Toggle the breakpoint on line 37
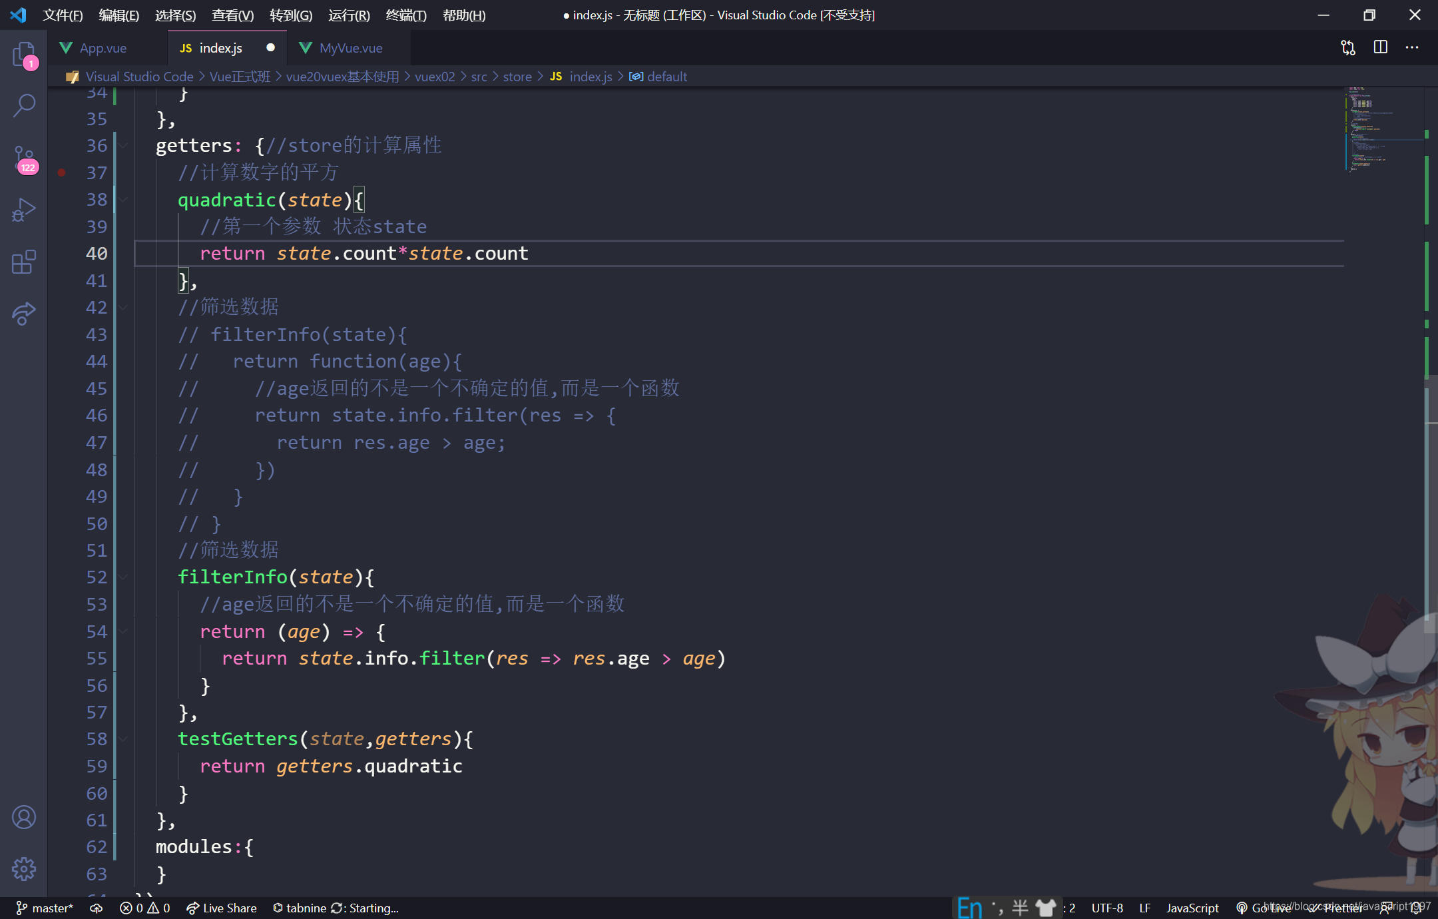This screenshot has width=1438, height=919. point(61,172)
